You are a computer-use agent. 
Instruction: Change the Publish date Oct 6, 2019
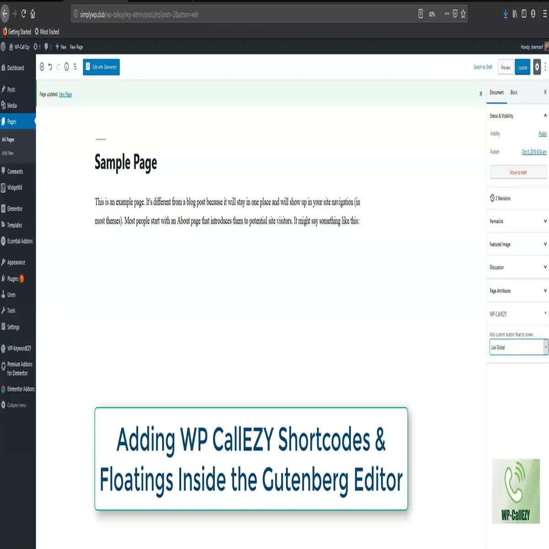coord(534,151)
